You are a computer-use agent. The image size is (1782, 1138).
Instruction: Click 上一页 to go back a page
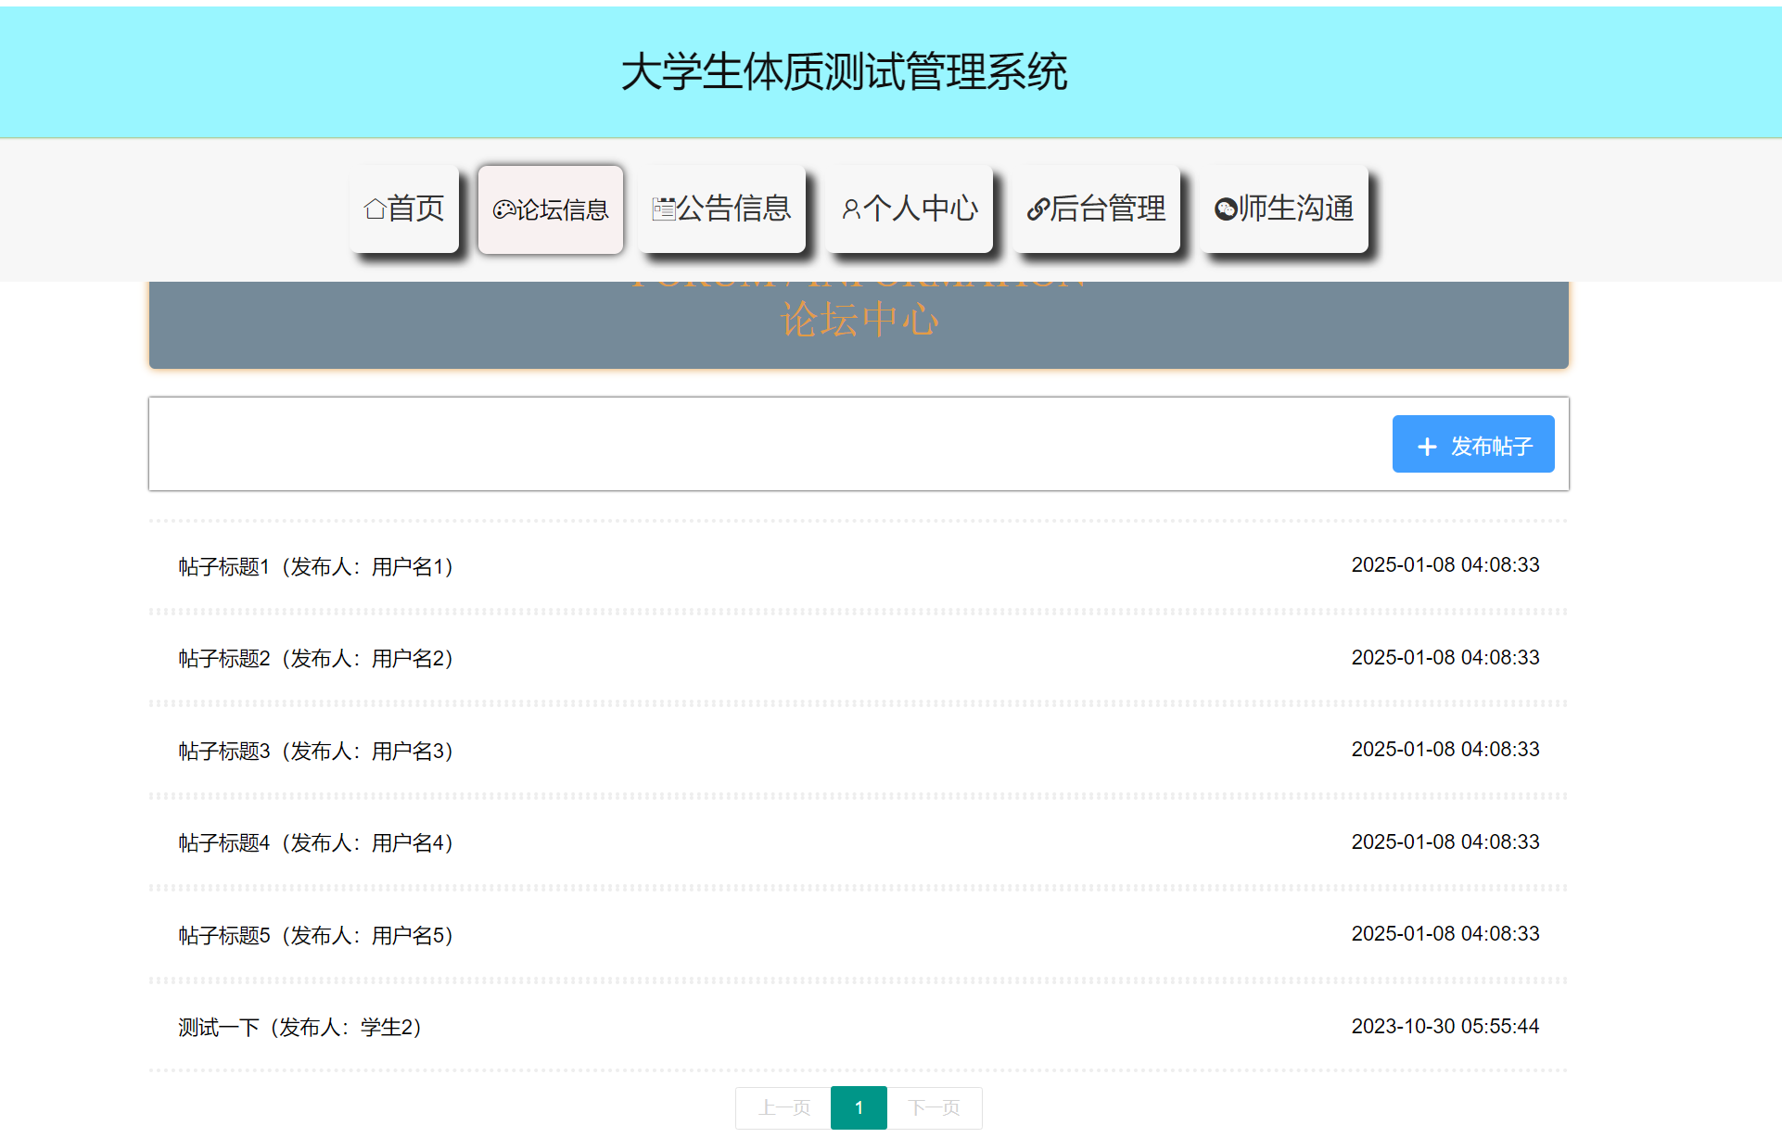(783, 1107)
